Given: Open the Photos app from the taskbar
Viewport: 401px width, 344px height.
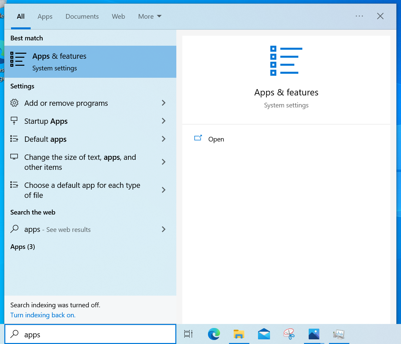Looking at the screenshot, I should pos(314,334).
